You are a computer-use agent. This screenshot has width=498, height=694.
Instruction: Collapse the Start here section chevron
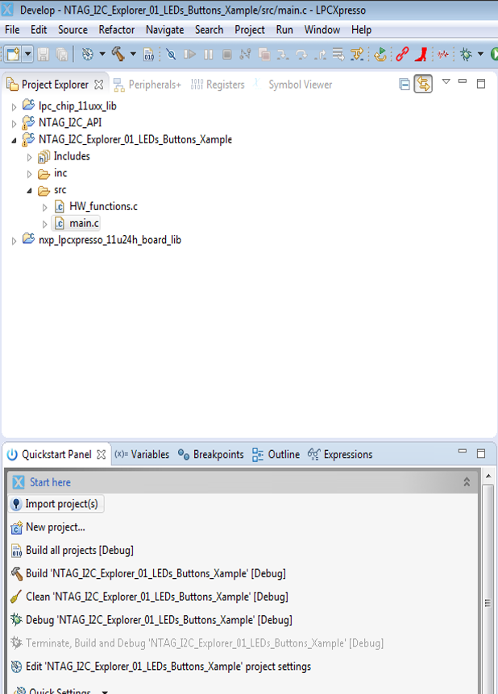pos(467,482)
